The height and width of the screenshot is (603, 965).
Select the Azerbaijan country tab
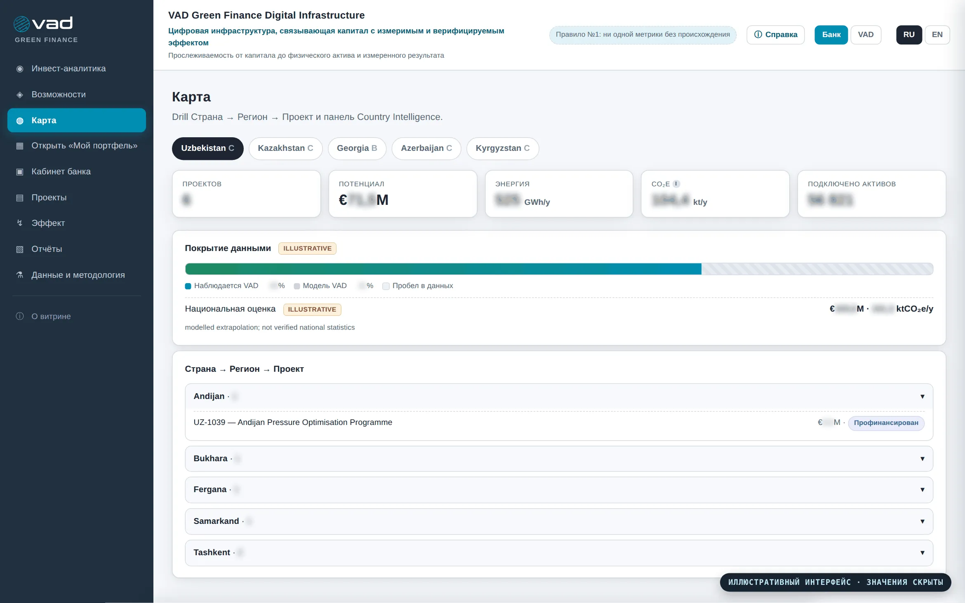(x=426, y=148)
